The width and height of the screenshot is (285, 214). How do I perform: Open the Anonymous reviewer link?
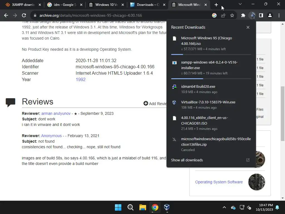click(x=51, y=136)
